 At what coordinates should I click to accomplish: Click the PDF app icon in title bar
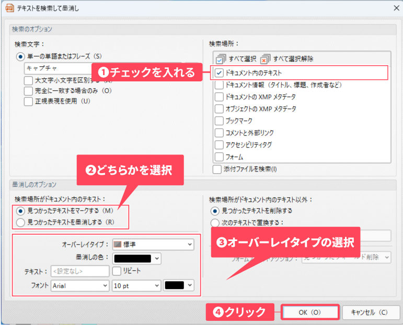9,7
